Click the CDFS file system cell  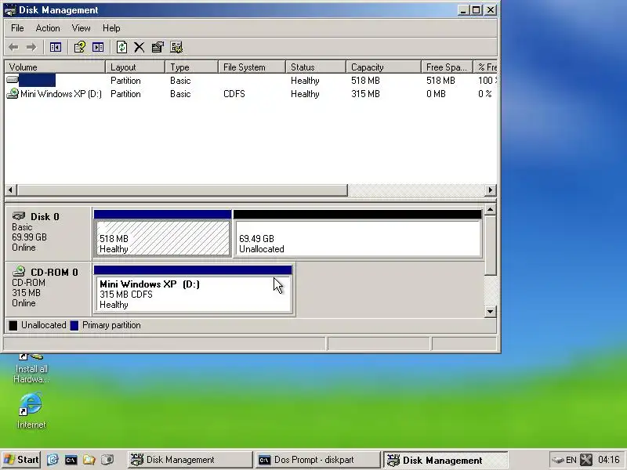(x=234, y=94)
